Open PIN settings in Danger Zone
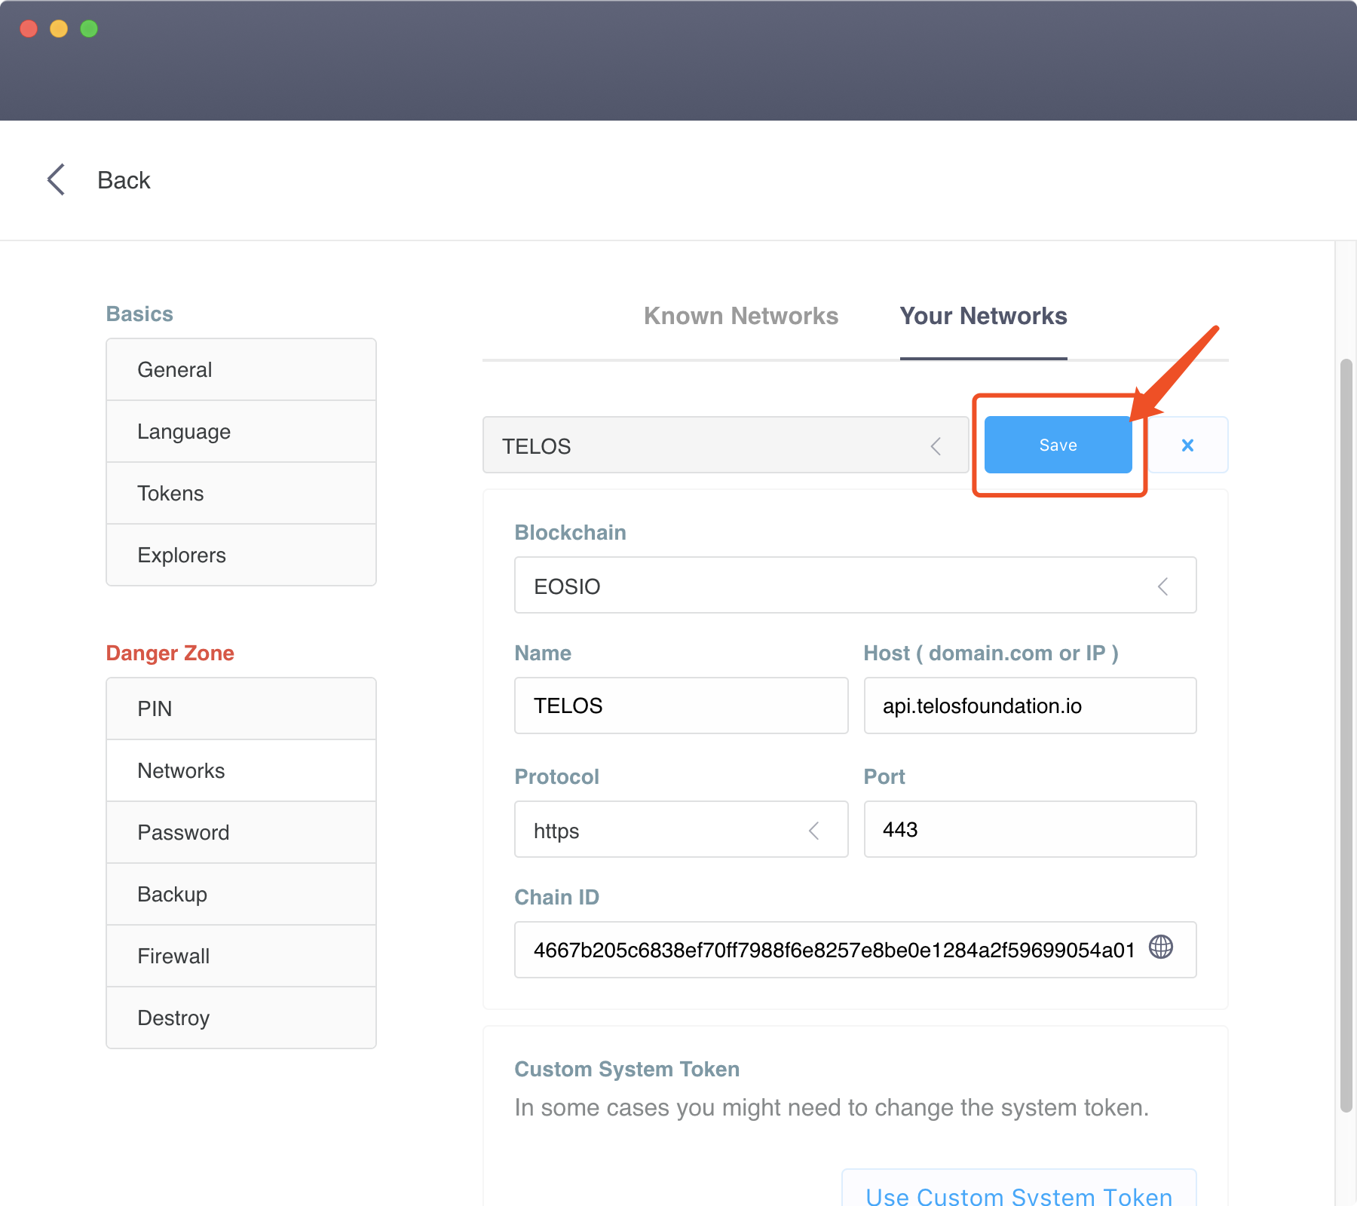This screenshot has width=1357, height=1206. (x=241, y=709)
